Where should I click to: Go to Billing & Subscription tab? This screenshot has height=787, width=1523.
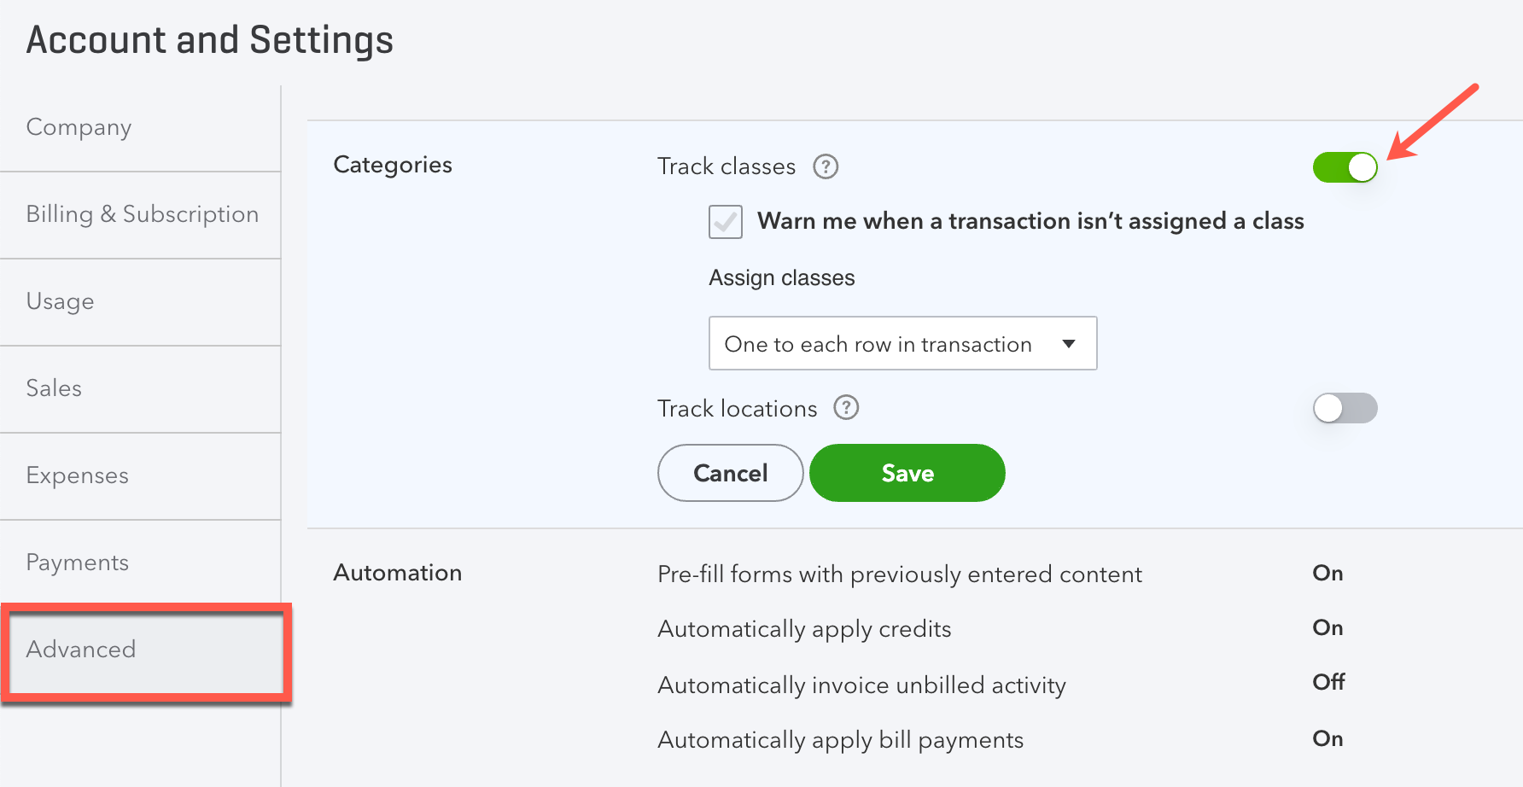tap(140, 215)
